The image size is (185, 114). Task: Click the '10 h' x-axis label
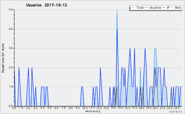click(85, 108)
